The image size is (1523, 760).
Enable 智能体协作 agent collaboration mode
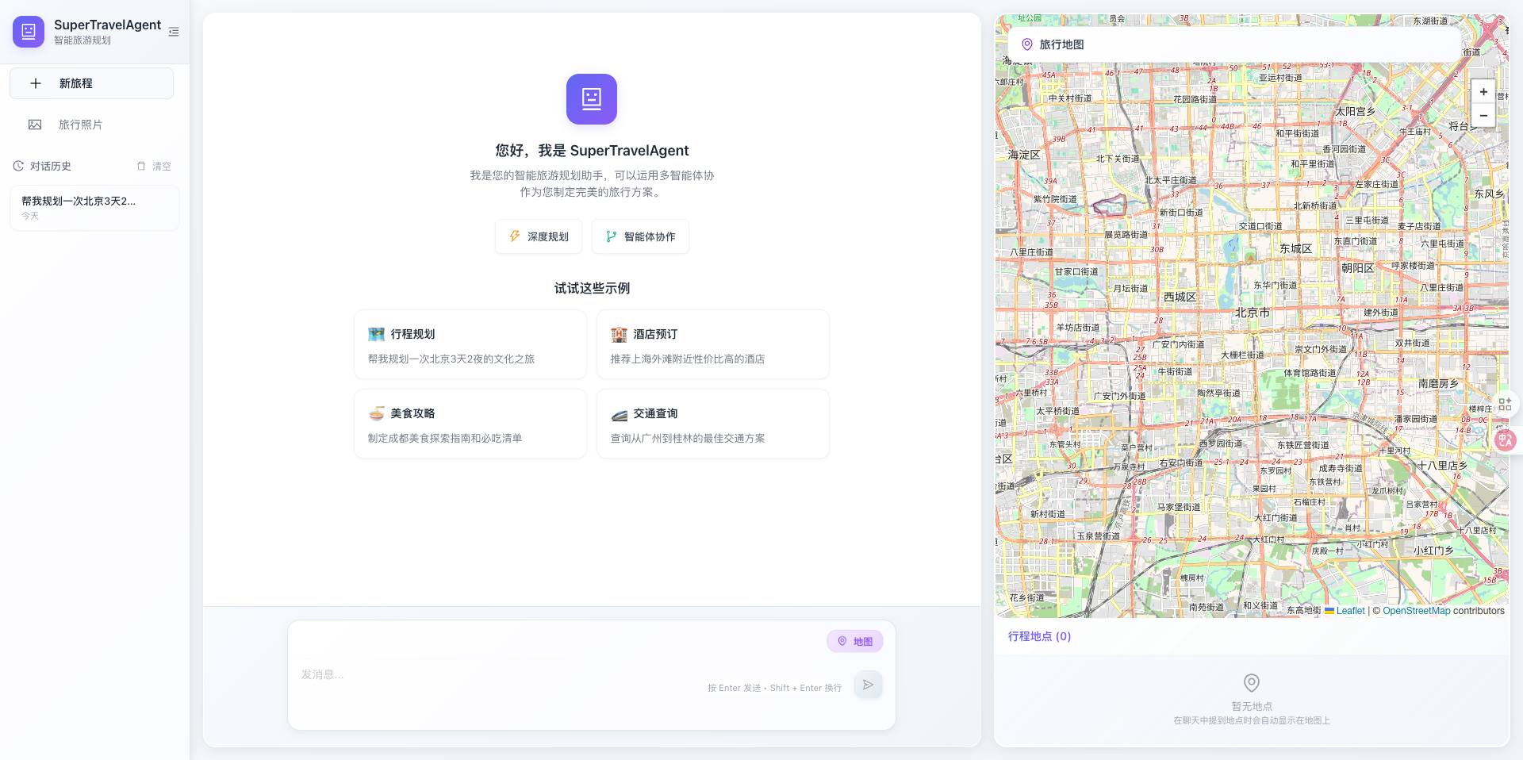[x=640, y=236]
